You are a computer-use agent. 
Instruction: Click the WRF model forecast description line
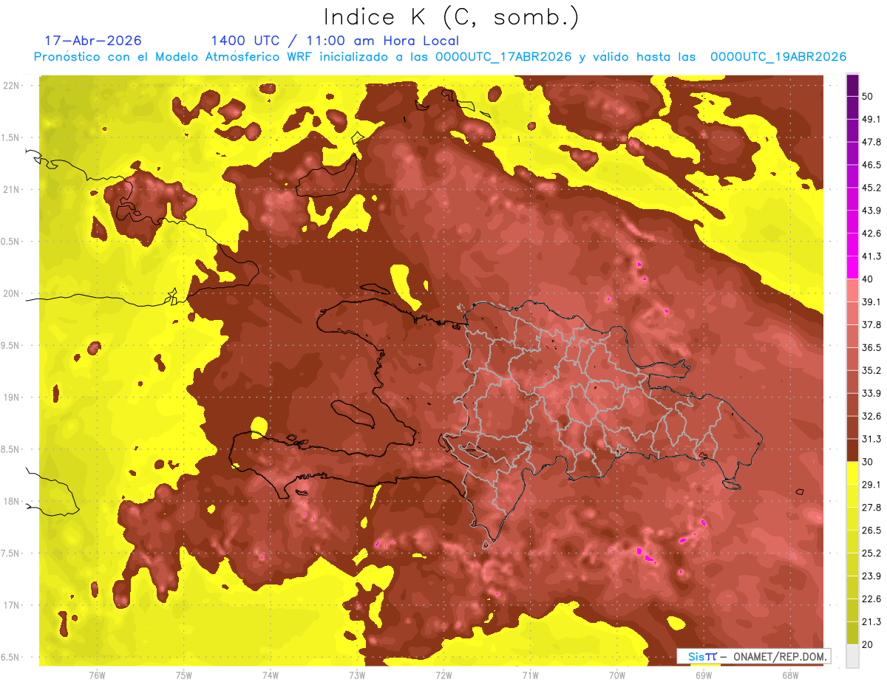point(440,57)
